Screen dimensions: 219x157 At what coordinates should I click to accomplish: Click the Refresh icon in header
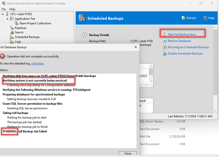(x=182, y=18)
